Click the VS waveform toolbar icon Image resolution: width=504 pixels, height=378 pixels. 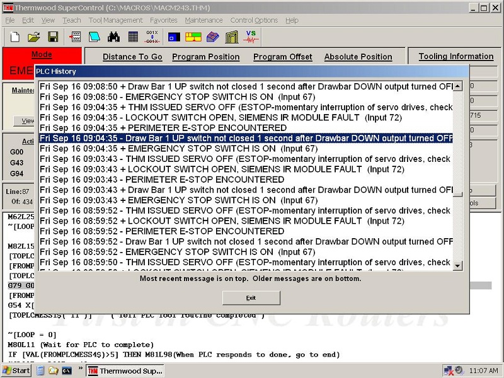click(x=251, y=37)
